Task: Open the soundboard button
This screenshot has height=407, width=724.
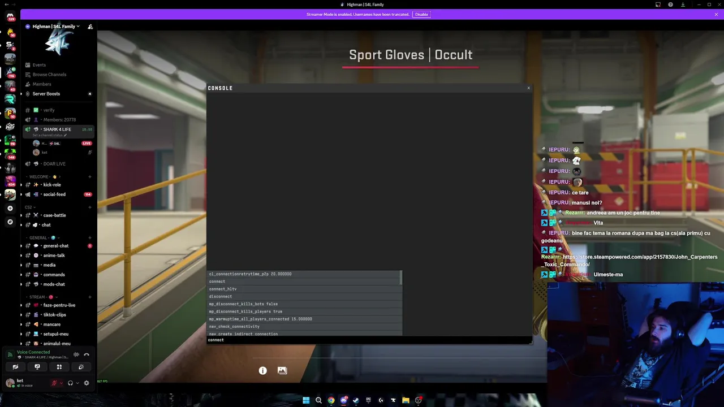Action: (x=81, y=367)
